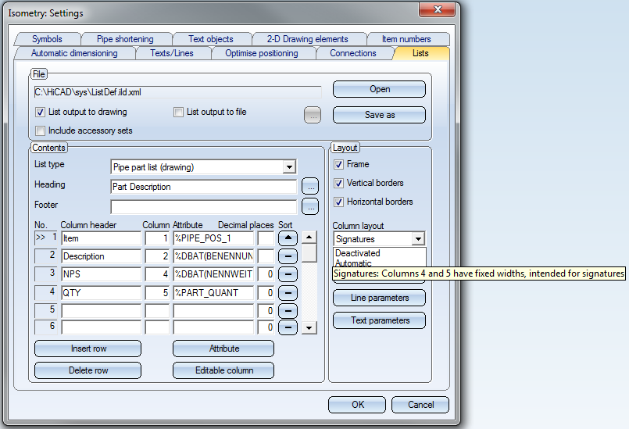The height and width of the screenshot is (429, 629).
Task: Enable Include accessory sets checkbox
Action: pos(41,130)
